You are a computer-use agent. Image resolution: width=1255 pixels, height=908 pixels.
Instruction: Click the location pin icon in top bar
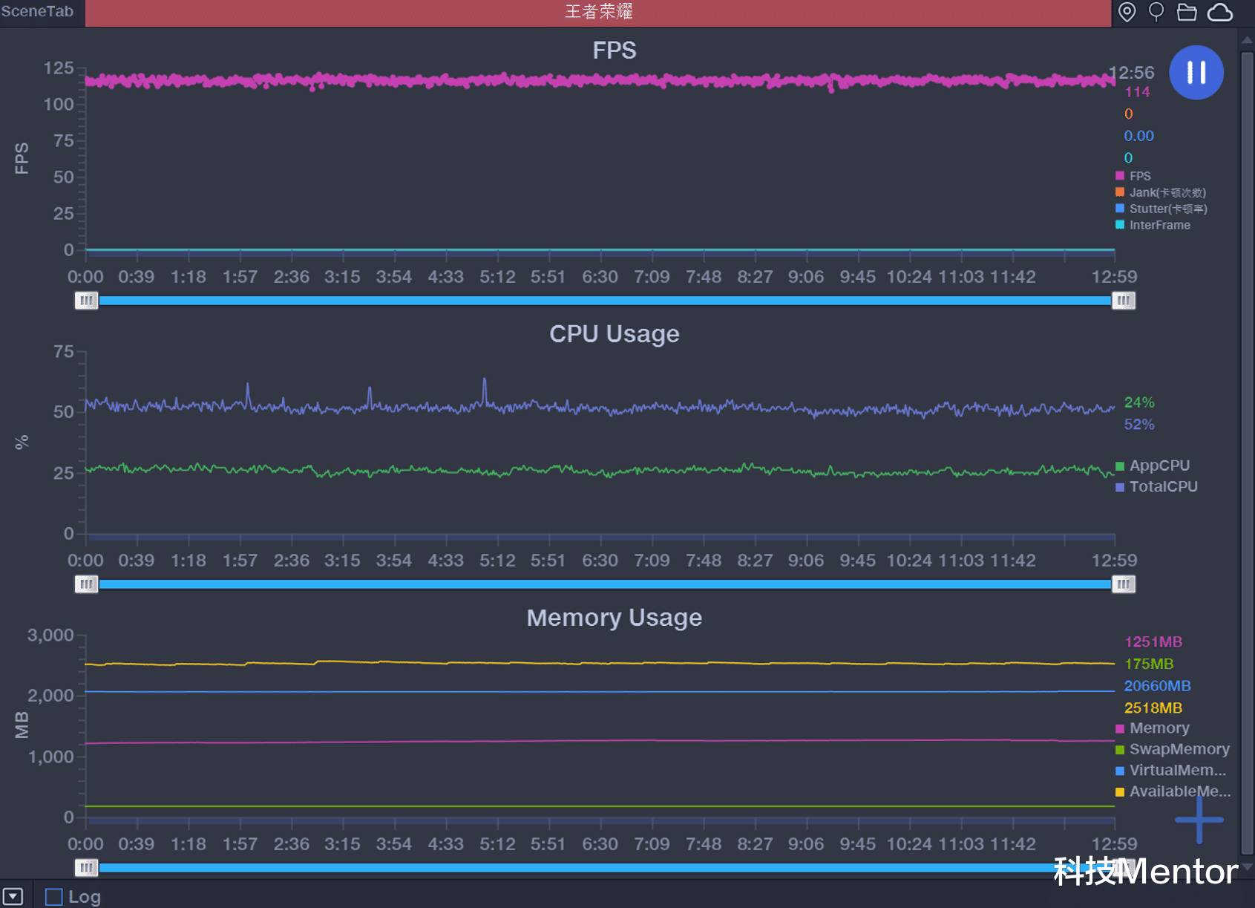click(1127, 12)
